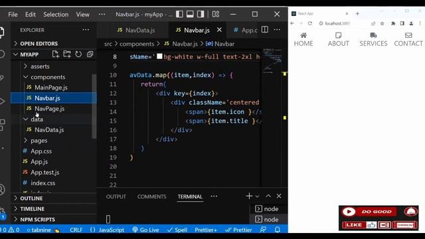Close the Navbar.js editor tab
This screenshot has height=239, width=425.
pos(219,30)
